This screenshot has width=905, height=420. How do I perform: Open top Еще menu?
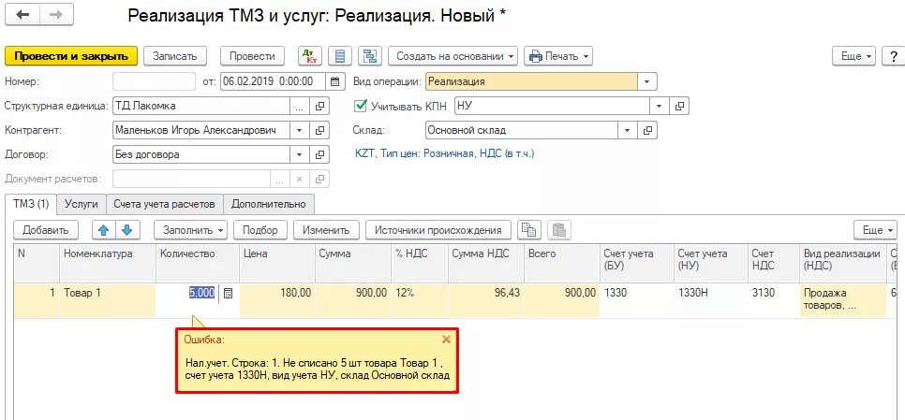(854, 56)
